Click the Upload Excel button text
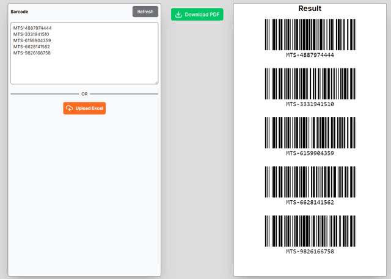Image resolution: width=391 pixels, height=279 pixels. coord(89,108)
